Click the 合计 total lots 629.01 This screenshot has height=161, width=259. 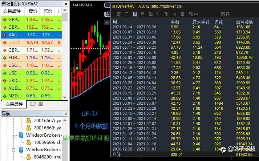pos(177,154)
